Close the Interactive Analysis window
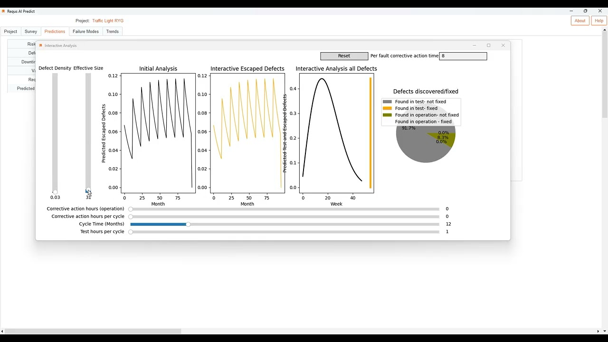Screen dimensions: 608x342 click(503, 46)
